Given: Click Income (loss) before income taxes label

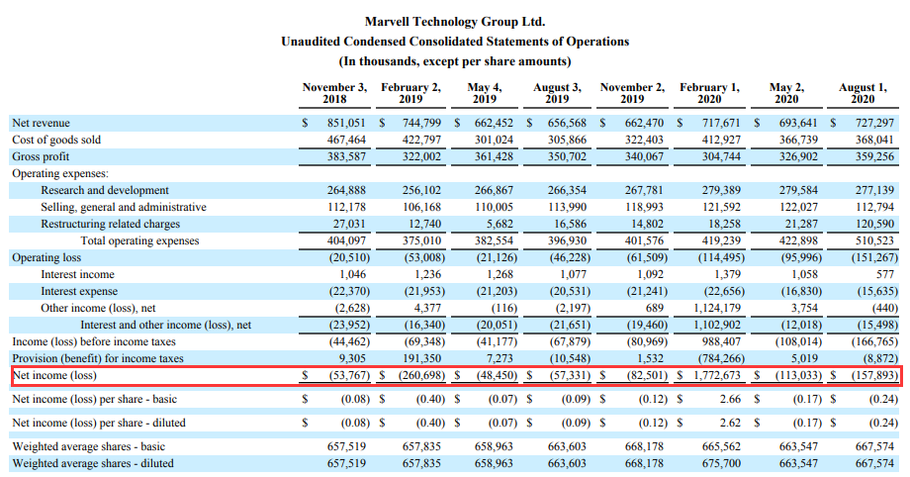Looking at the screenshot, I should 94,342.
